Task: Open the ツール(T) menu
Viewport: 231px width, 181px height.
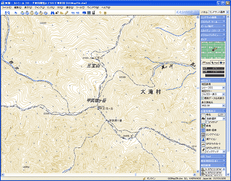Action: pos(80,8)
